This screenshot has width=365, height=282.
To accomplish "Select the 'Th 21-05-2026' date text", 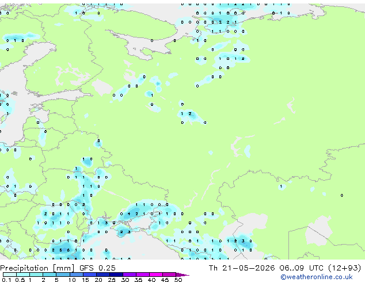I will (242, 268).
